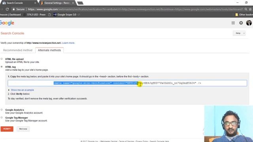Viewport: 253px width, 142px height.
Task: Click the red Verify button
Action: pos(7,129)
